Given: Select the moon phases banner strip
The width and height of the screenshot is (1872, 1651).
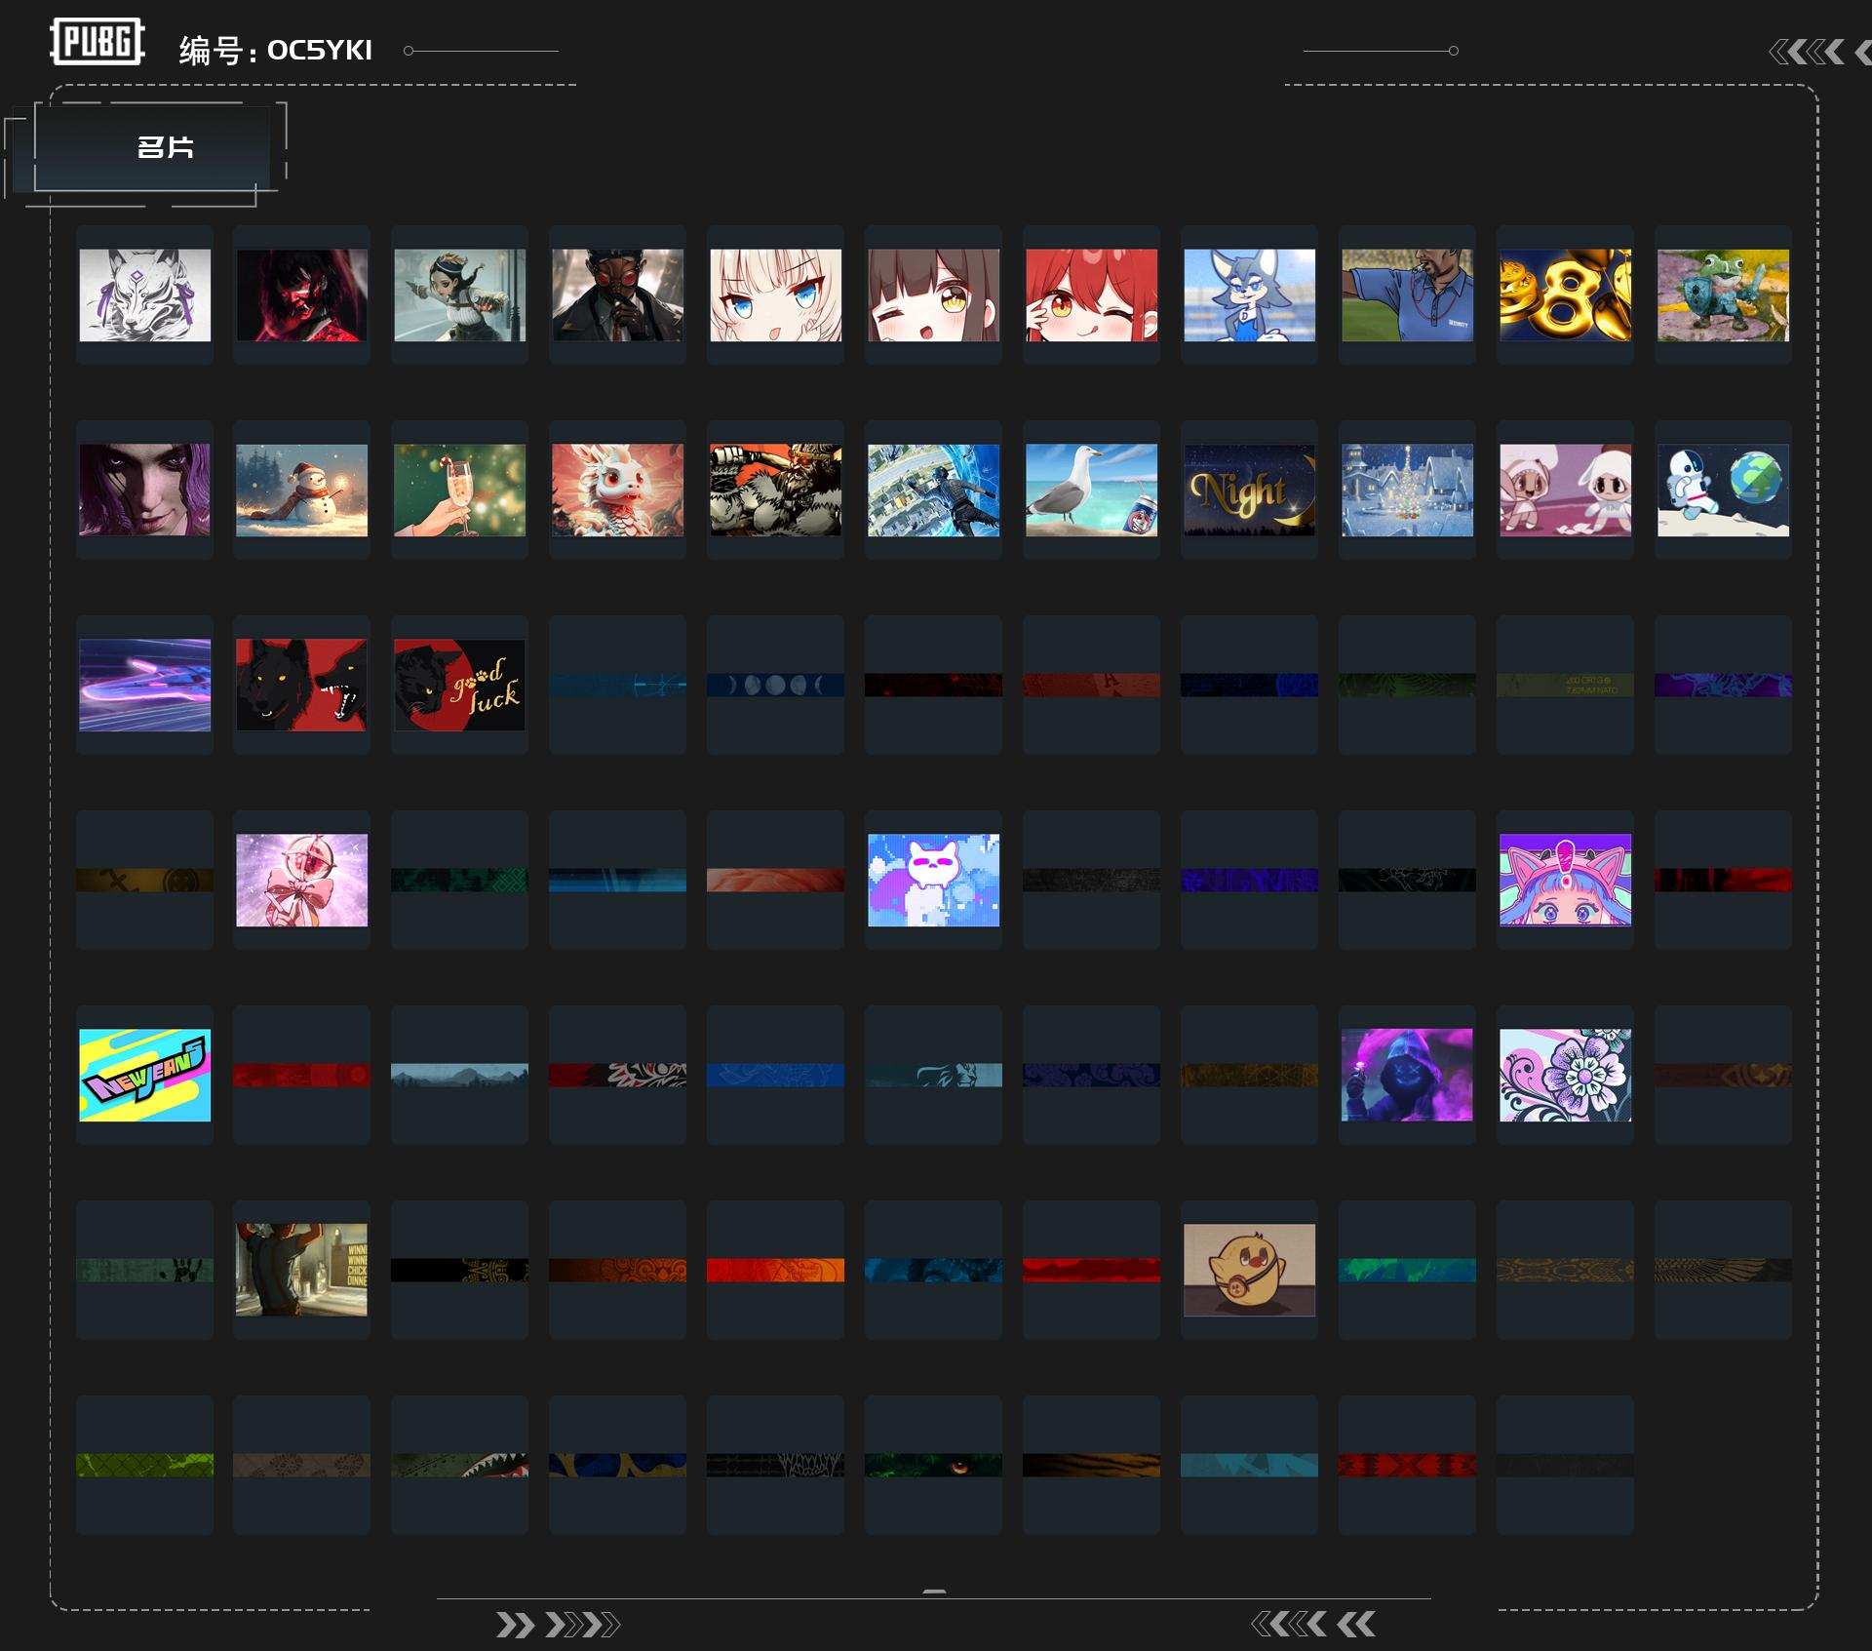Looking at the screenshot, I should 776,685.
